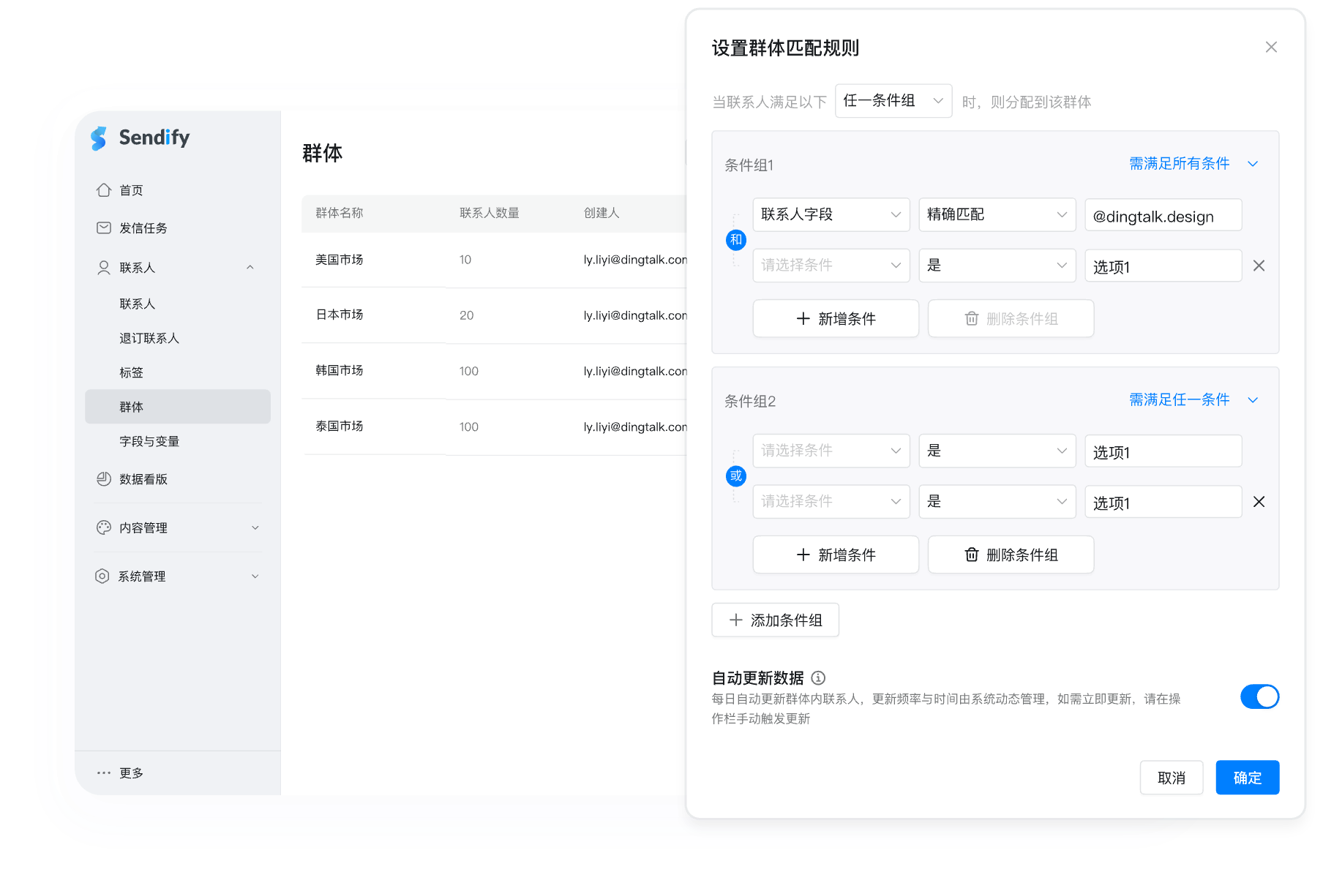
Task: Click 添加条件组 button
Action: pyautogui.click(x=775, y=620)
